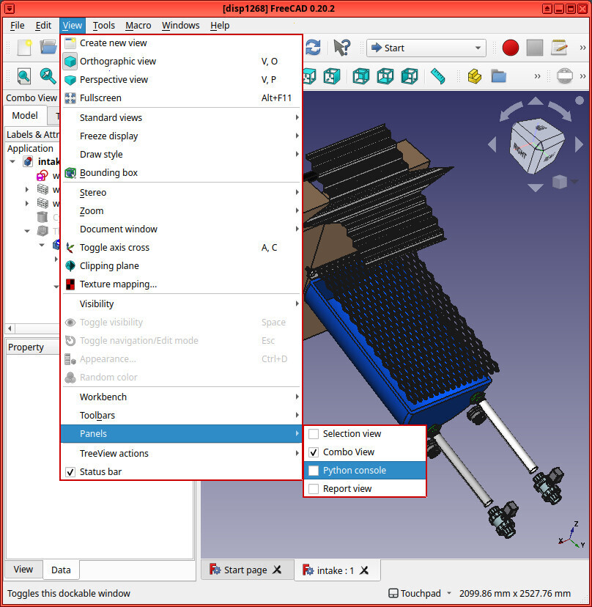Uncheck the Combo View panel

314,452
